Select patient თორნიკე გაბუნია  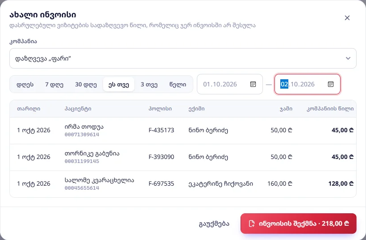(x=92, y=154)
